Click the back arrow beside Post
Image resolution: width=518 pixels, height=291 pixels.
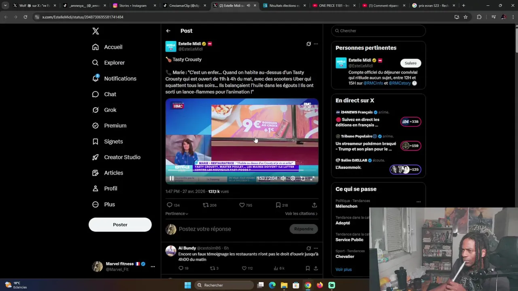[168, 31]
